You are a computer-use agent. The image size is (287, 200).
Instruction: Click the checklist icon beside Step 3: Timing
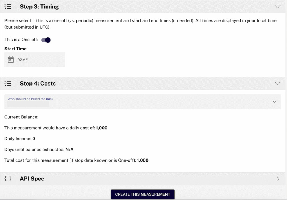[x=8, y=7]
